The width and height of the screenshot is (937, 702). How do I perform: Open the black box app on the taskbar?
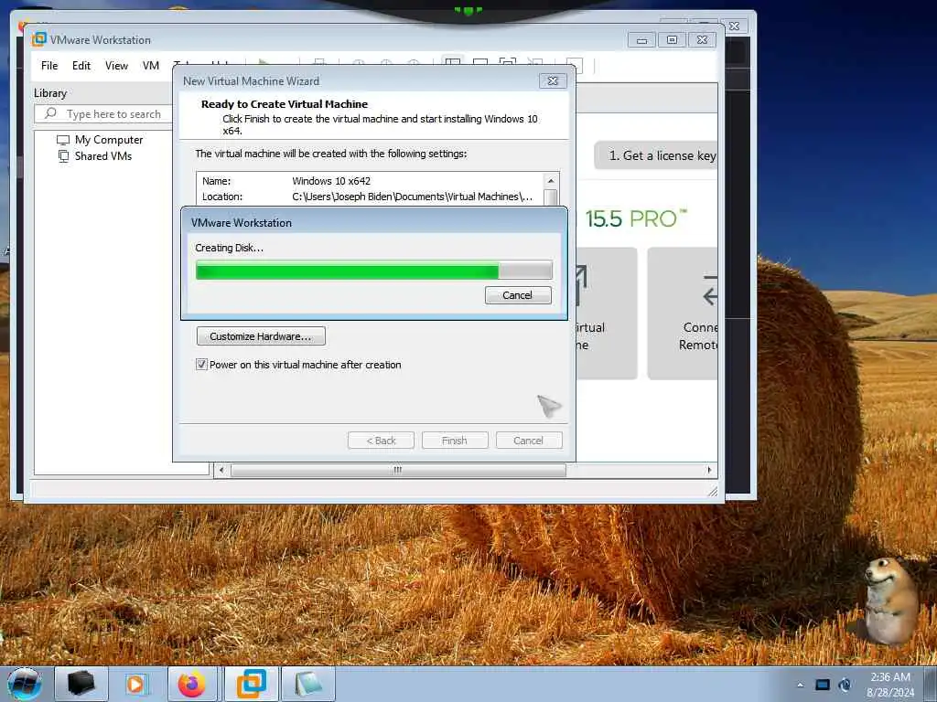pos(81,684)
